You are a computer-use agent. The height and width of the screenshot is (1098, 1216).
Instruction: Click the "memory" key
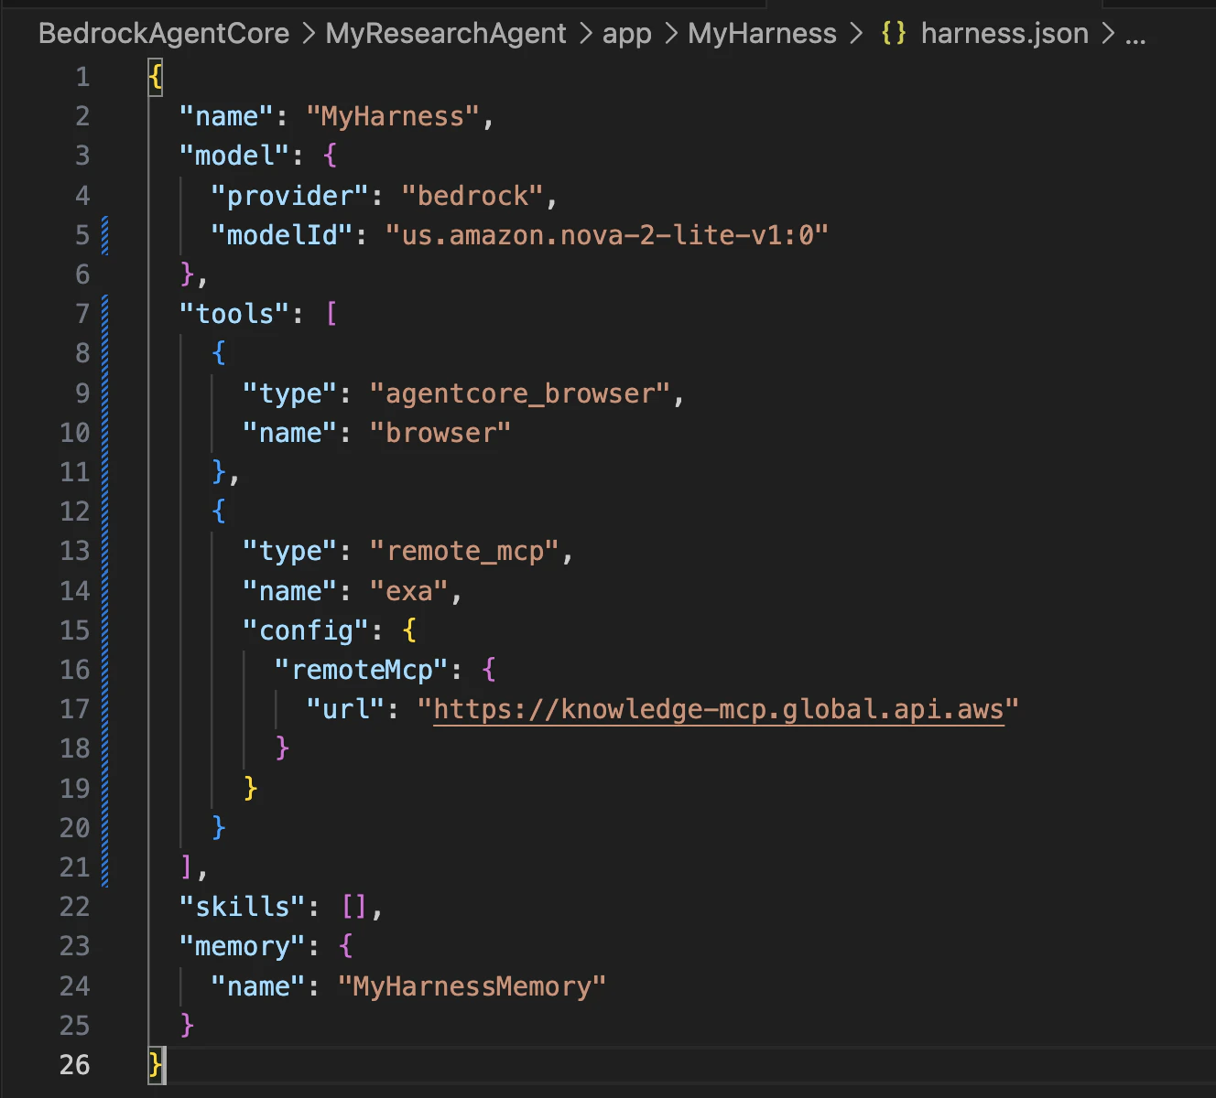[x=244, y=946]
